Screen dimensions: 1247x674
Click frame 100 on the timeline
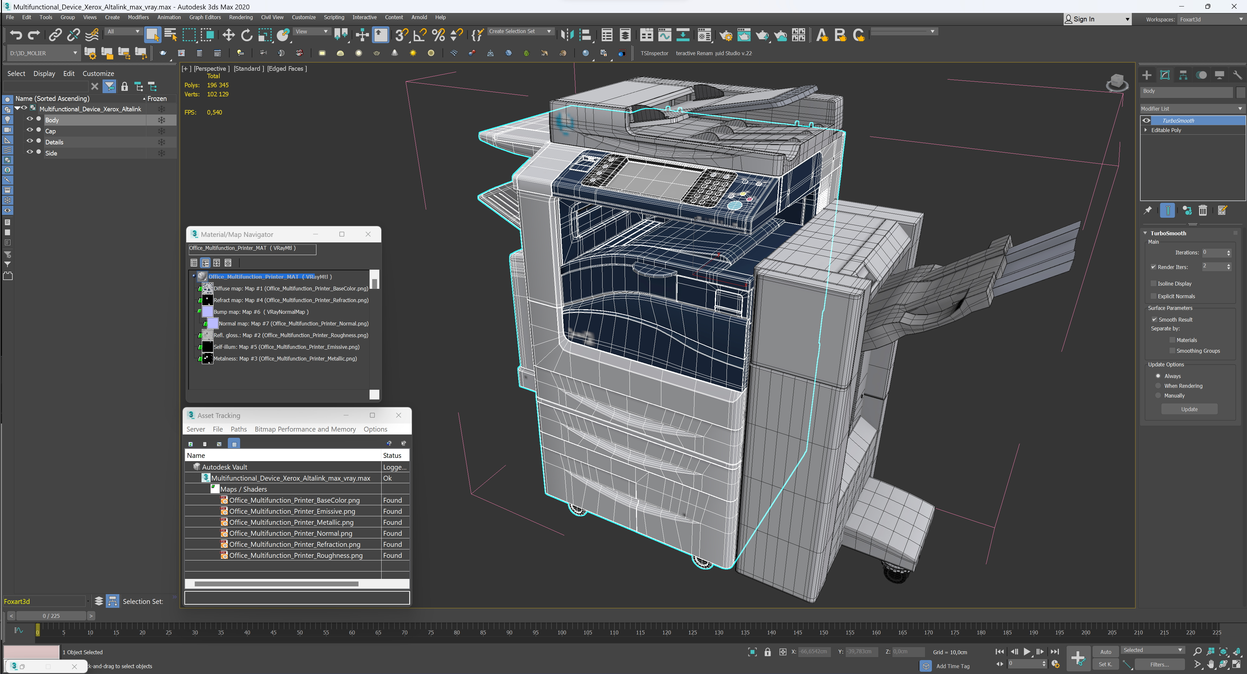click(x=562, y=632)
